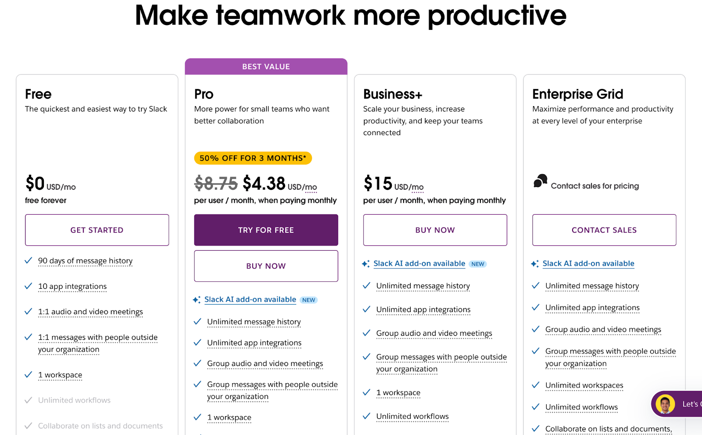Click the Contact Sales button
The height and width of the screenshot is (435, 702).
tap(604, 230)
